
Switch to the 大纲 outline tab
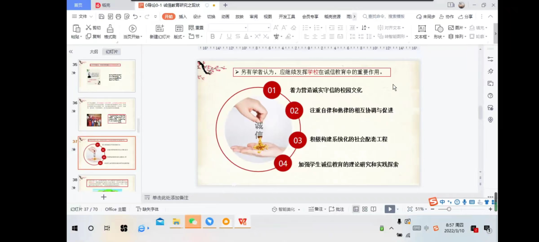point(94,52)
